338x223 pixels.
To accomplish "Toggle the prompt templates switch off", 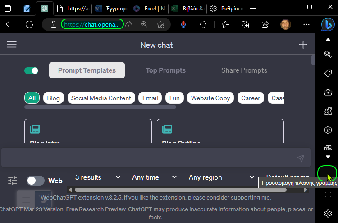I will 31,70.
